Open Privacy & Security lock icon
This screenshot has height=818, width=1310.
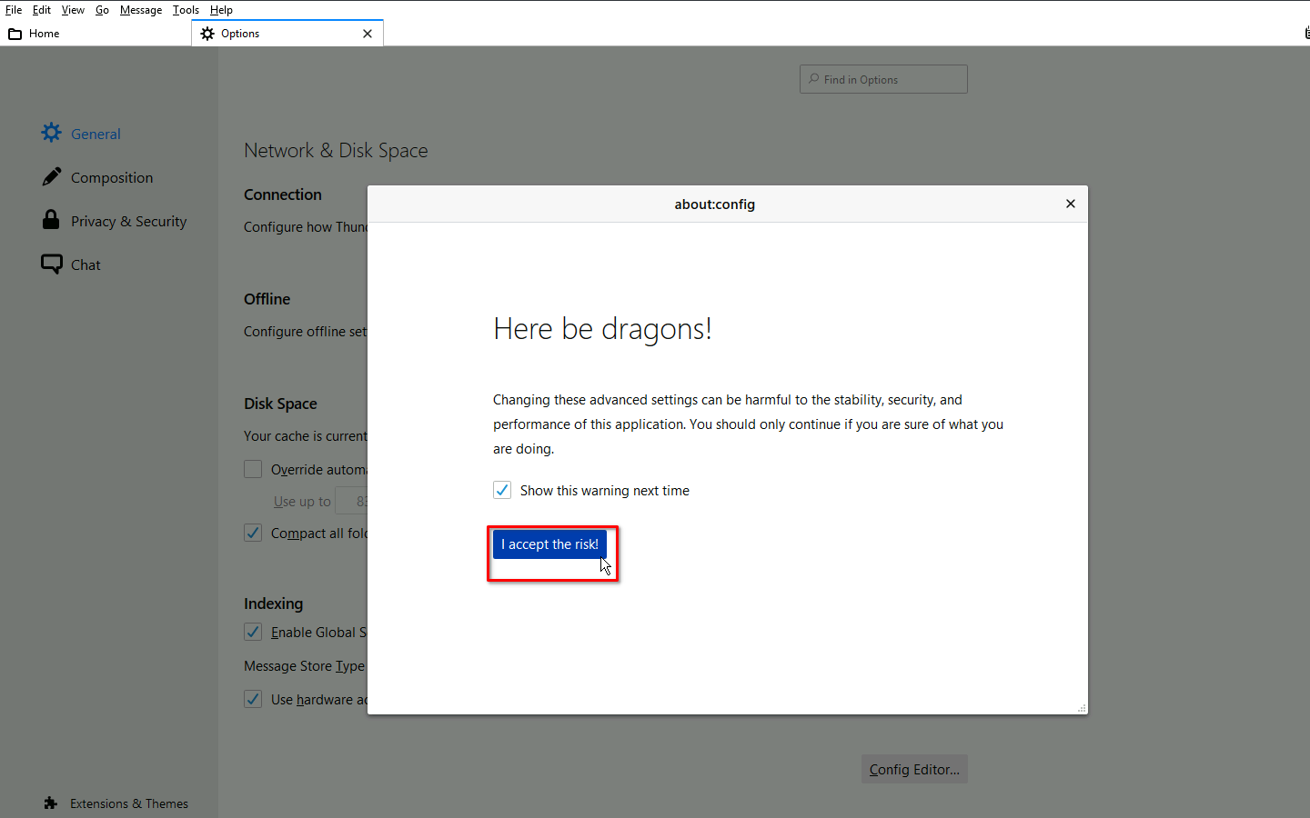51,220
